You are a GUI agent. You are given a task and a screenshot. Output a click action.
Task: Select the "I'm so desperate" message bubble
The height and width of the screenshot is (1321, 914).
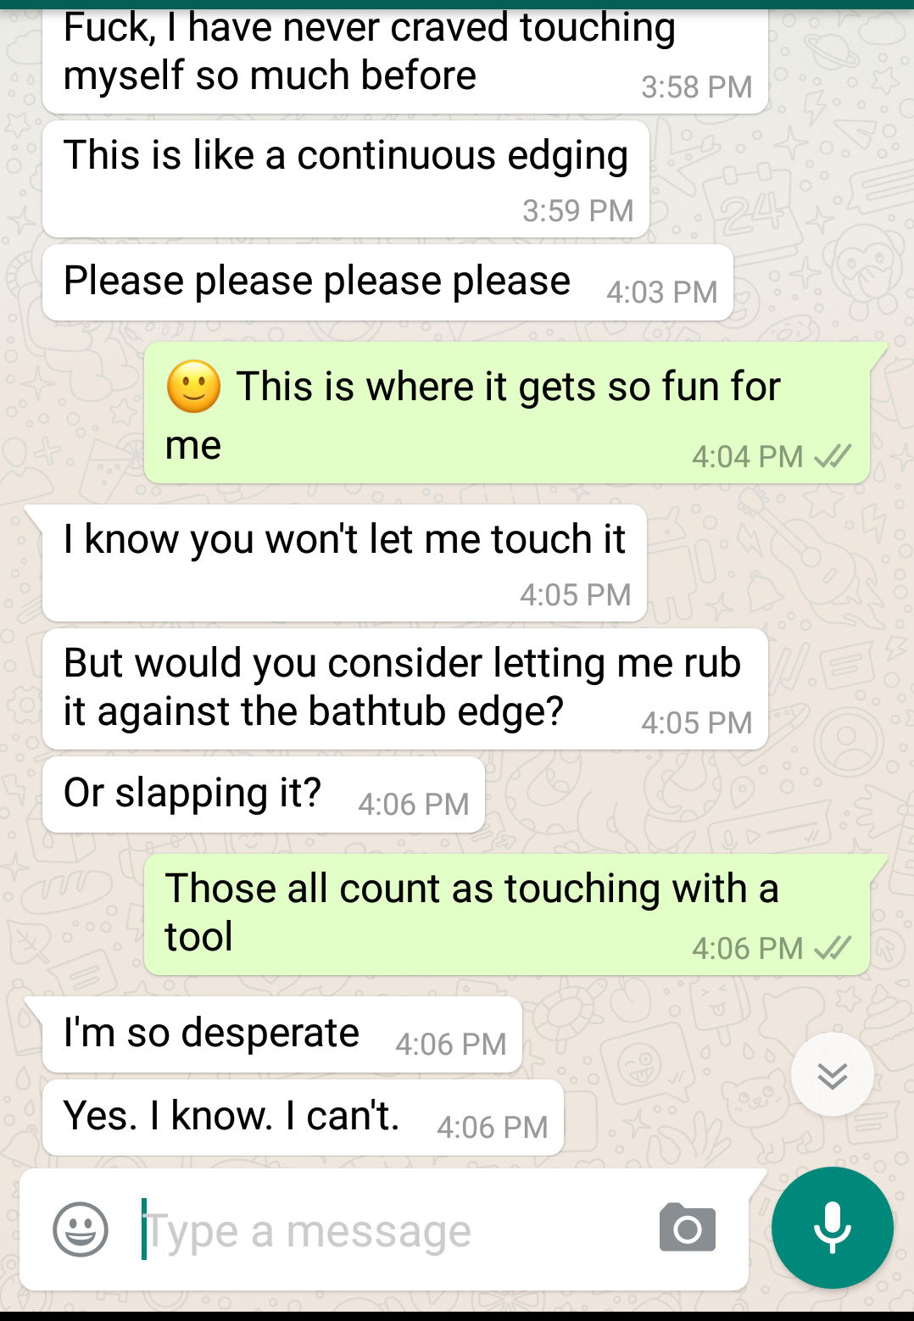[x=281, y=1034]
